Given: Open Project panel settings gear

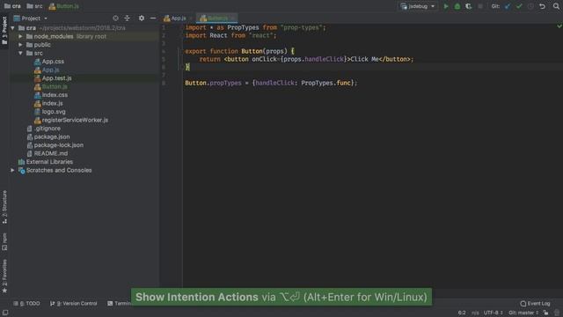Looking at the screenshot, I should click(142, 18).
